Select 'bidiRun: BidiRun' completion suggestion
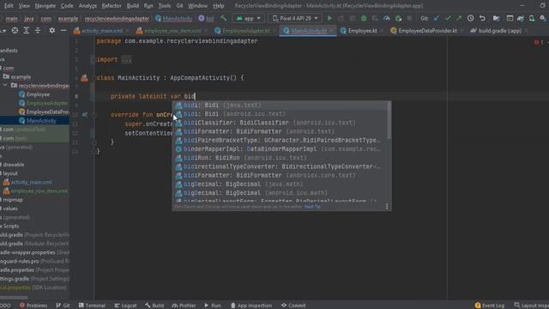The width and height of the screenshot is (549, 309). point(281,158)
